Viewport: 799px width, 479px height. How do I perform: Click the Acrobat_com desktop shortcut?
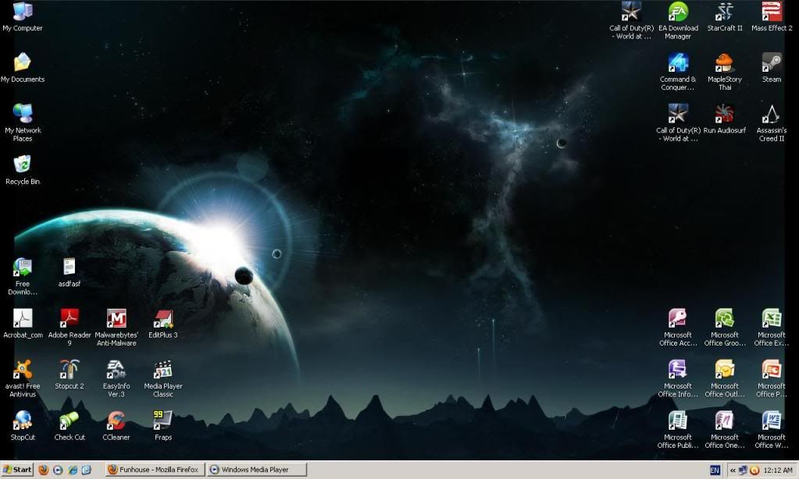point(23,318)
